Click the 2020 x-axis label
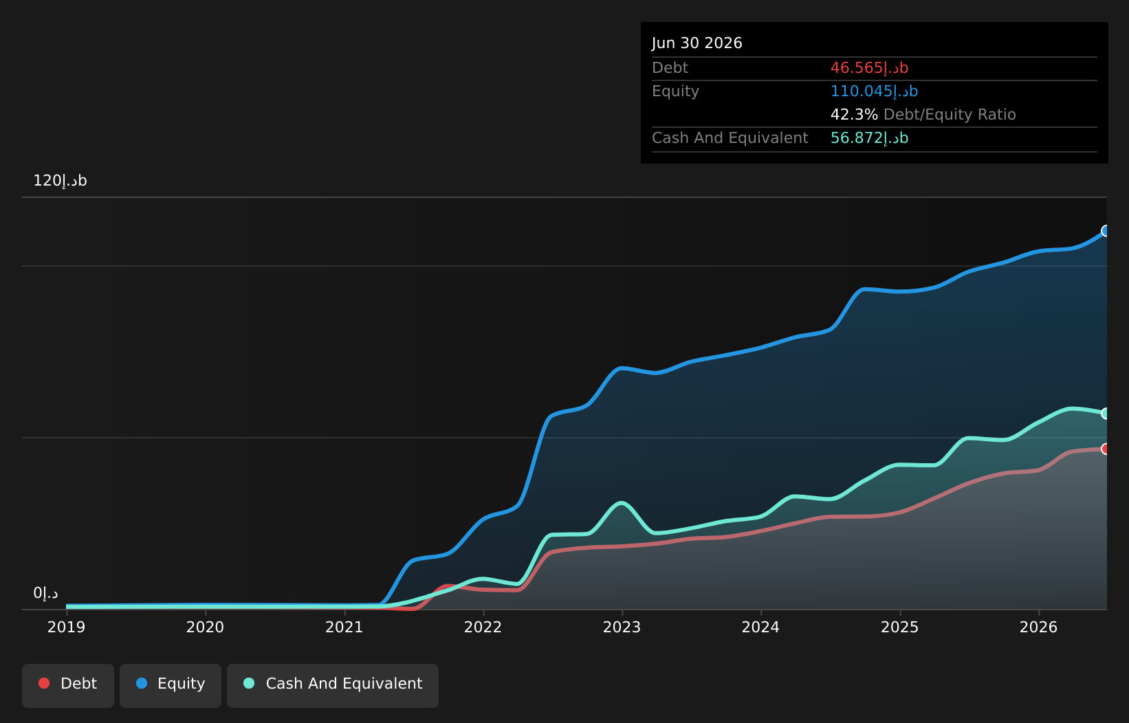1129x723 pixels. pyautogui.click(x=206, y=627)
